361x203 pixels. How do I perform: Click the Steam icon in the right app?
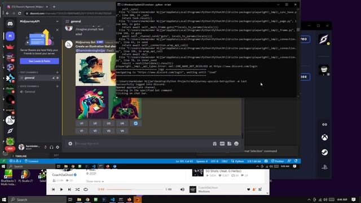click(325, 152)
